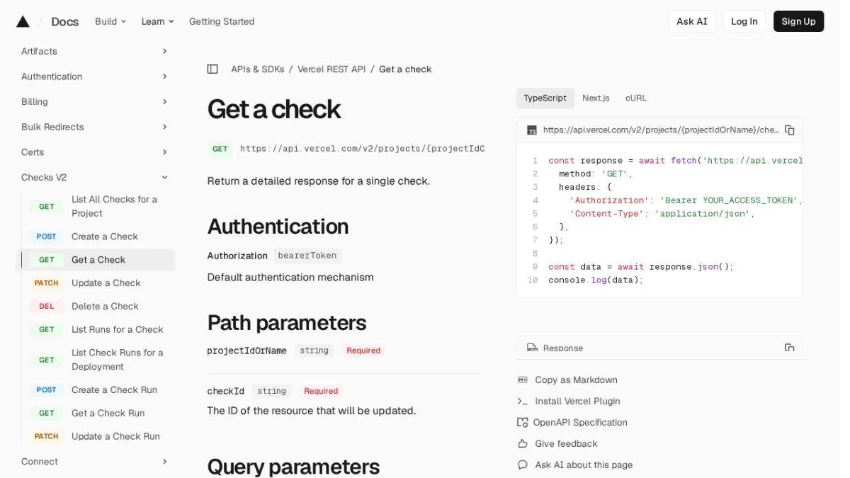850x478 pixels.
Task: Open Update a Check endpoint page
Action: (x=96, y=283)
